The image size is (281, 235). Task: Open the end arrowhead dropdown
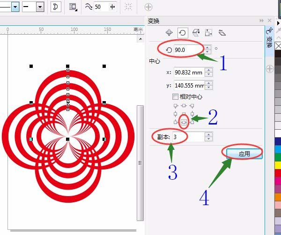coord(40,7)
